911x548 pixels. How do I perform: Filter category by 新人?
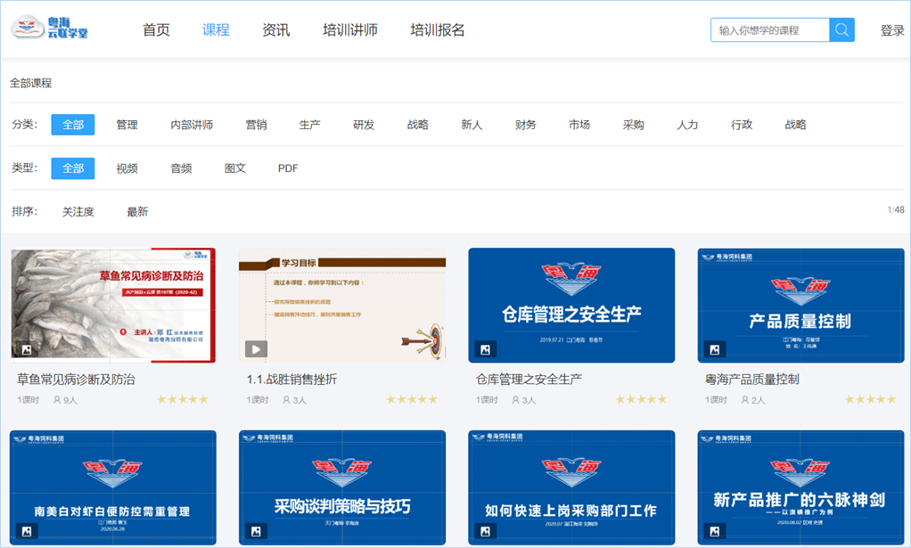pos(472,125)
